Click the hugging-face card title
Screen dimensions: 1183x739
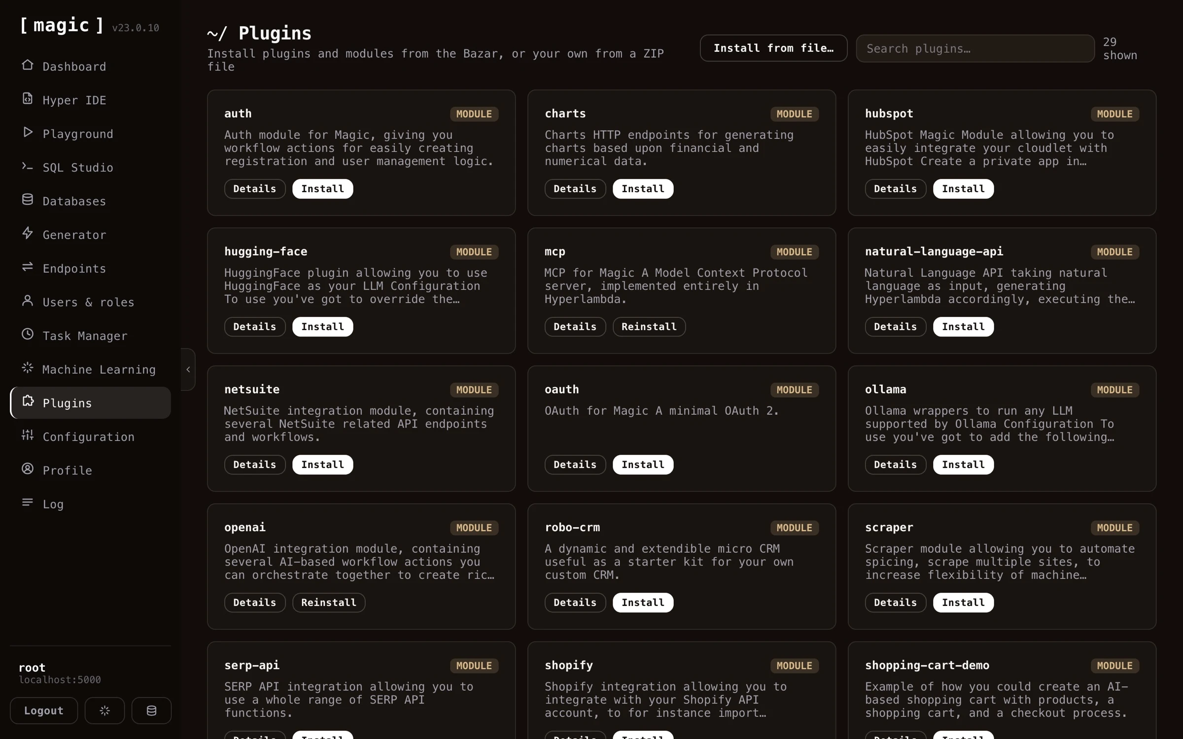pos(266,252)
